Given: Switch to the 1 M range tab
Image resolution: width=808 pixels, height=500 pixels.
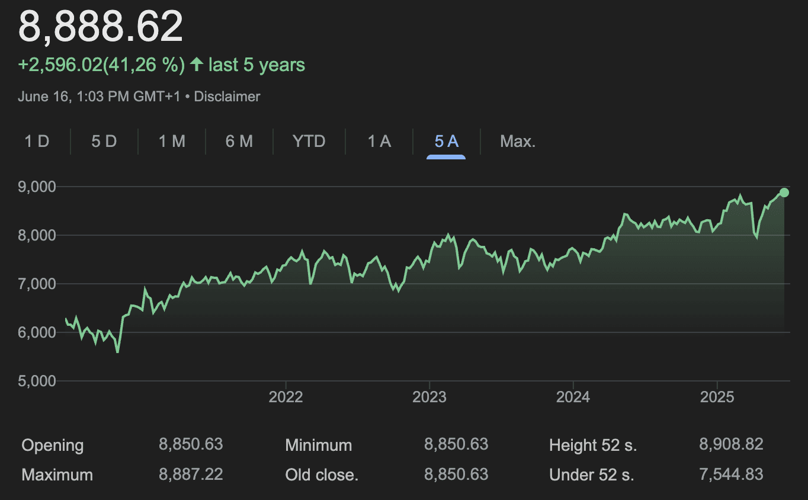Looking at the screenshot, I should point(172,142).
